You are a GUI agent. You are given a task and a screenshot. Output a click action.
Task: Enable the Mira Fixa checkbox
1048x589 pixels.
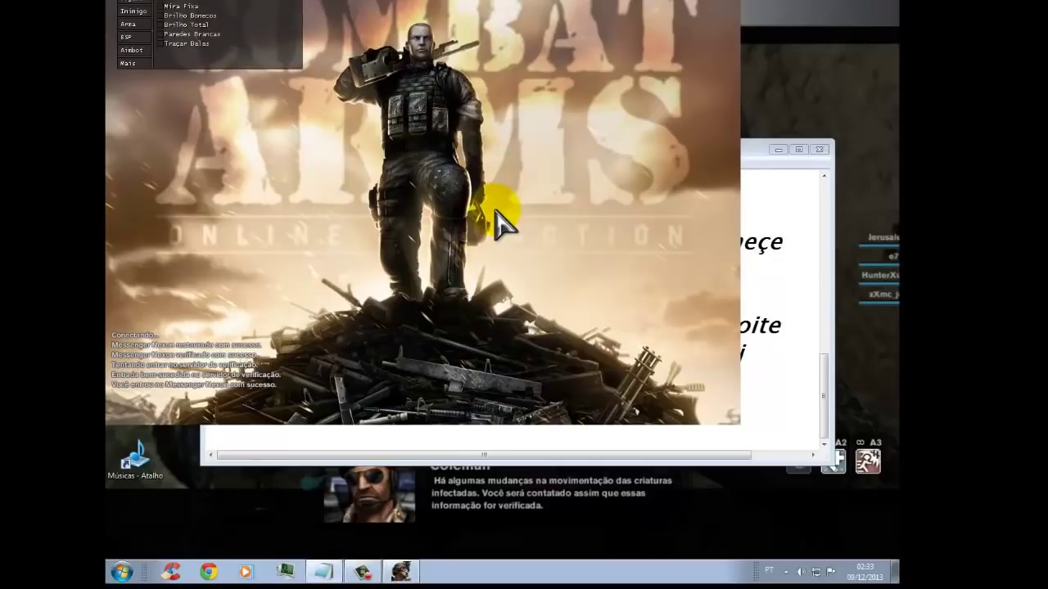pos(160,7)
